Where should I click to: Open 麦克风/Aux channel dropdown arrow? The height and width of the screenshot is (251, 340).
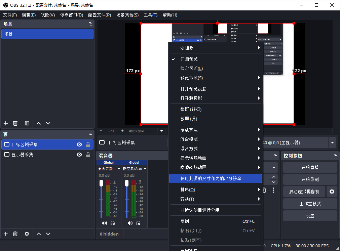145,168
